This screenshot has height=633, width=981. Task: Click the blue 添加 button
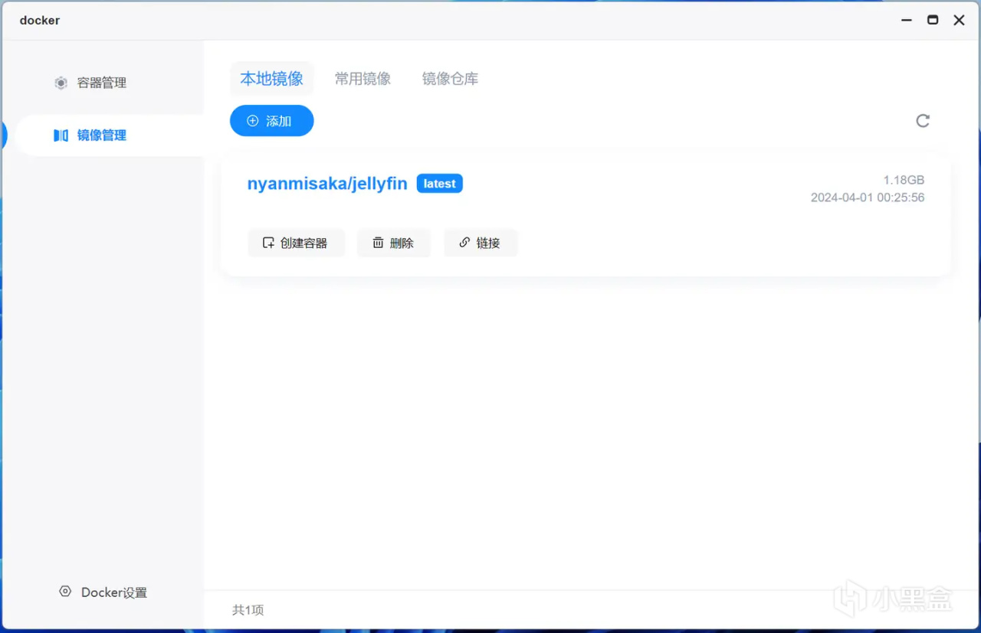coord(272,121)
